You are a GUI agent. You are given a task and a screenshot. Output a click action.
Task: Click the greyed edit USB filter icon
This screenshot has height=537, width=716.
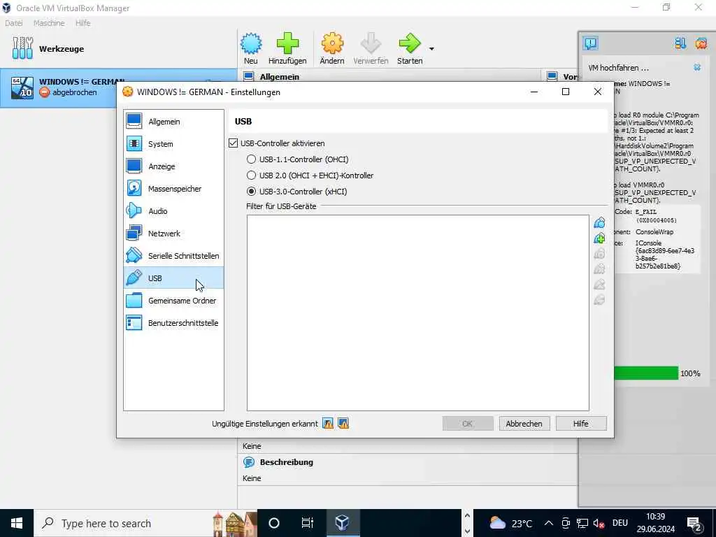click(x=599, y=253)
